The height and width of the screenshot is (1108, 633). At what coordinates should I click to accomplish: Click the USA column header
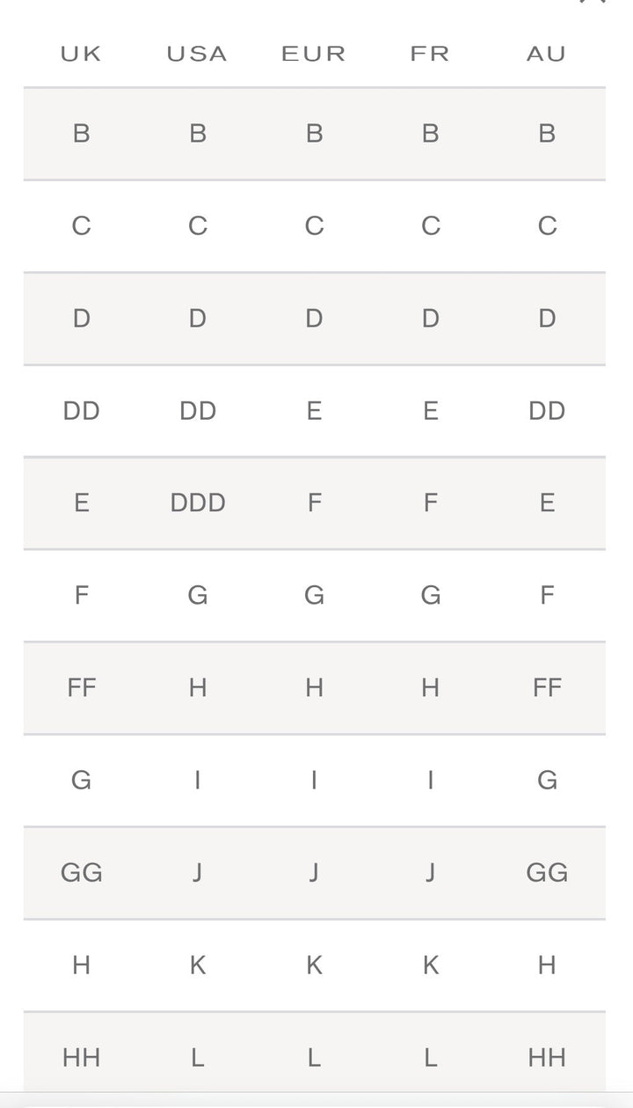(x=197, y=55)
